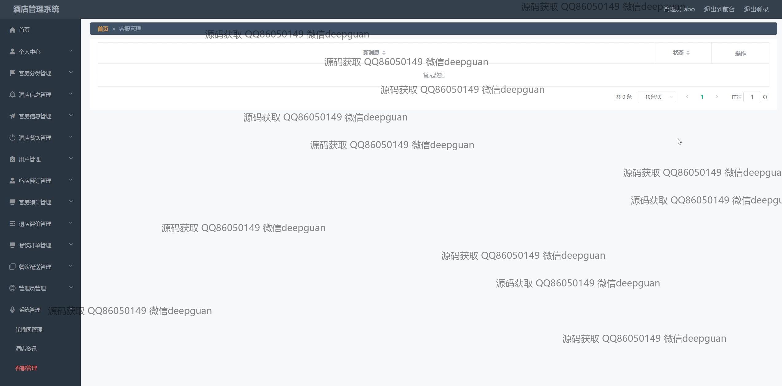The width and height of the screenshot is (782, 386).
Task: Sort the table by the 新消息 column
Action: (x=384, y=53)
